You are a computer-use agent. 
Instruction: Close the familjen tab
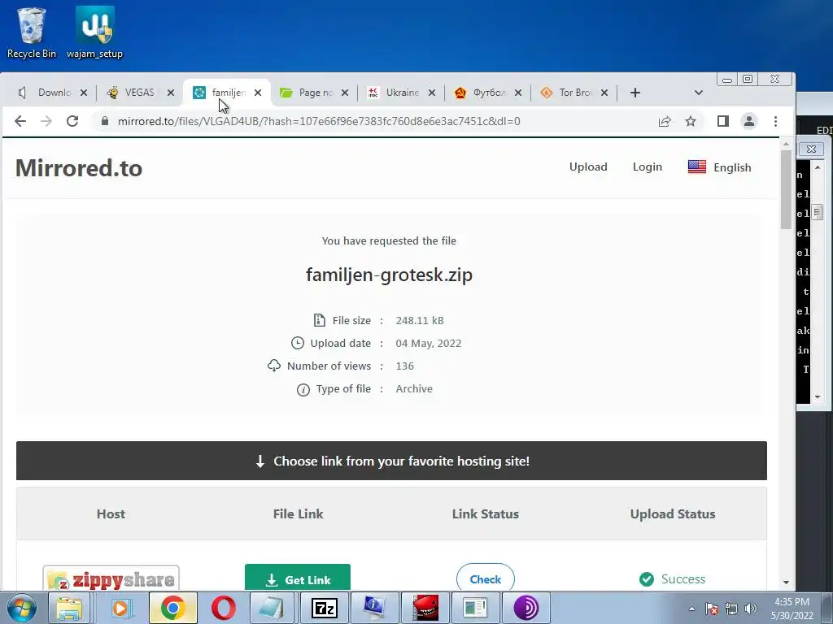pyautogui.click(x=258, y=93)
